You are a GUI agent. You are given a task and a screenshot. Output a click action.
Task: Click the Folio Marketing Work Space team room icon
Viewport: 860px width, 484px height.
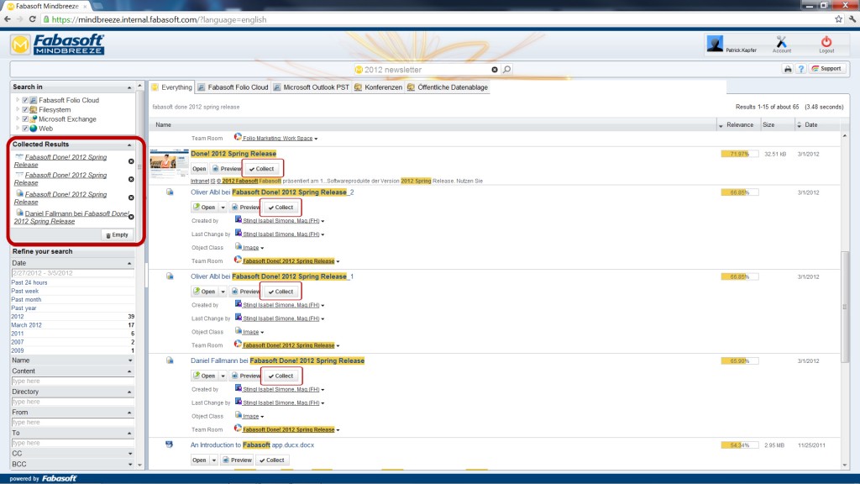238,137
